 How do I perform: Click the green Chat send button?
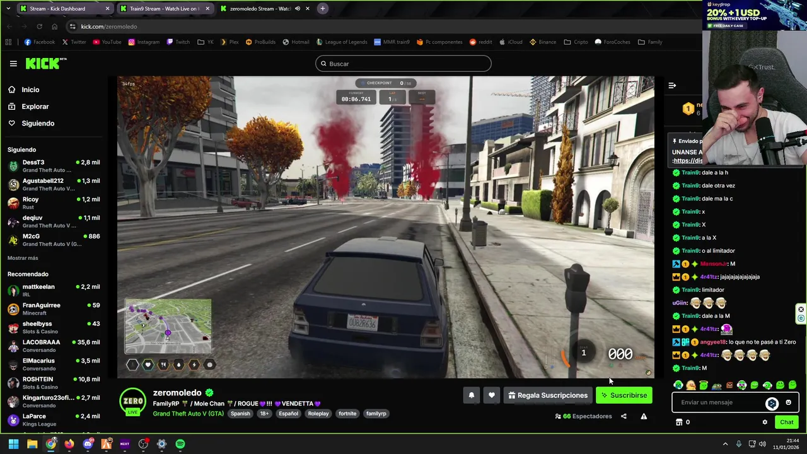coord(786,422)
